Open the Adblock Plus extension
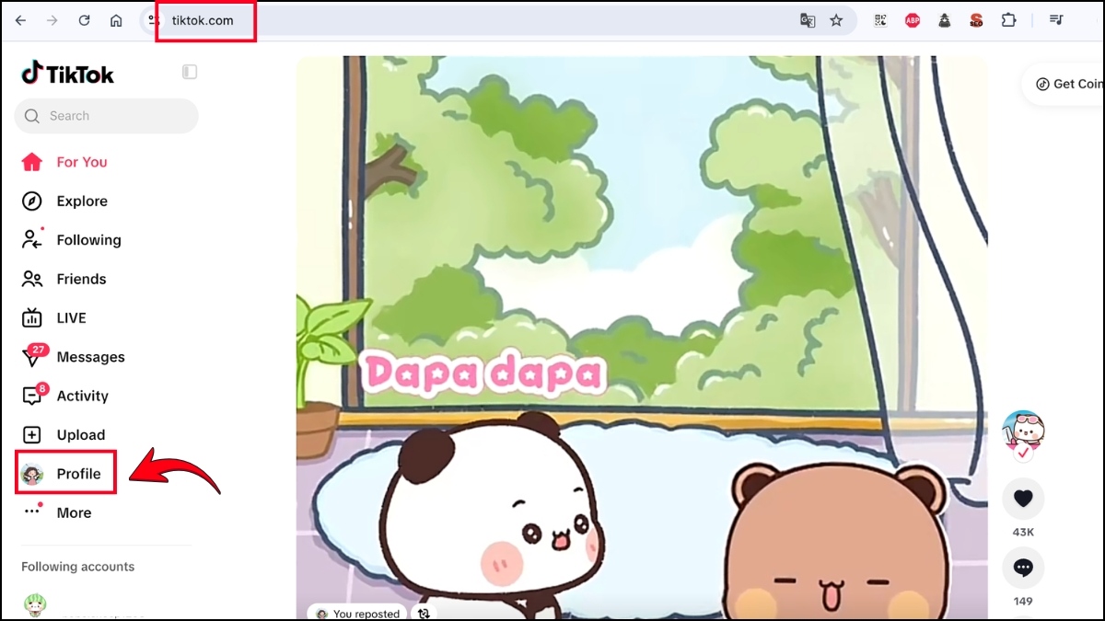1105x621 pixels. pyautogui.click(x=913, y=20)
